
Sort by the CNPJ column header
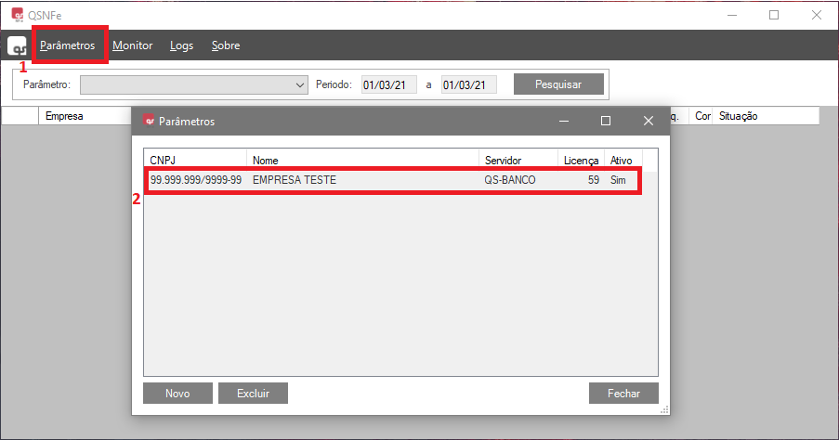point(195,161)
